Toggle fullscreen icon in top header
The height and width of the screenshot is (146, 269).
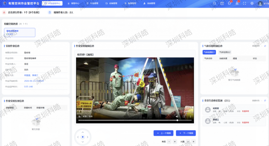(245, 3)
